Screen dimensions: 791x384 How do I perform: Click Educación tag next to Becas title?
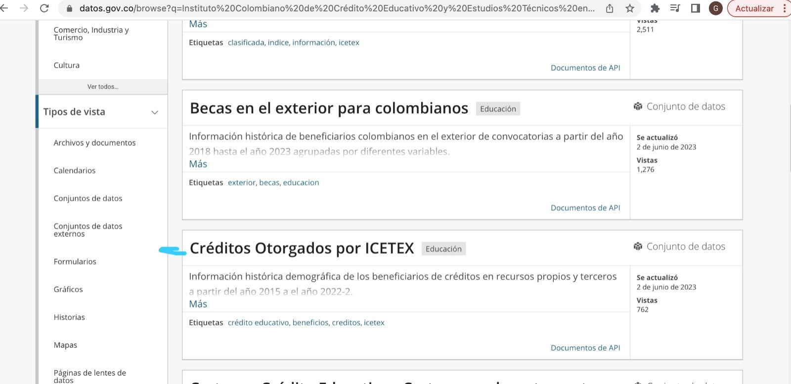coord(498,109)
